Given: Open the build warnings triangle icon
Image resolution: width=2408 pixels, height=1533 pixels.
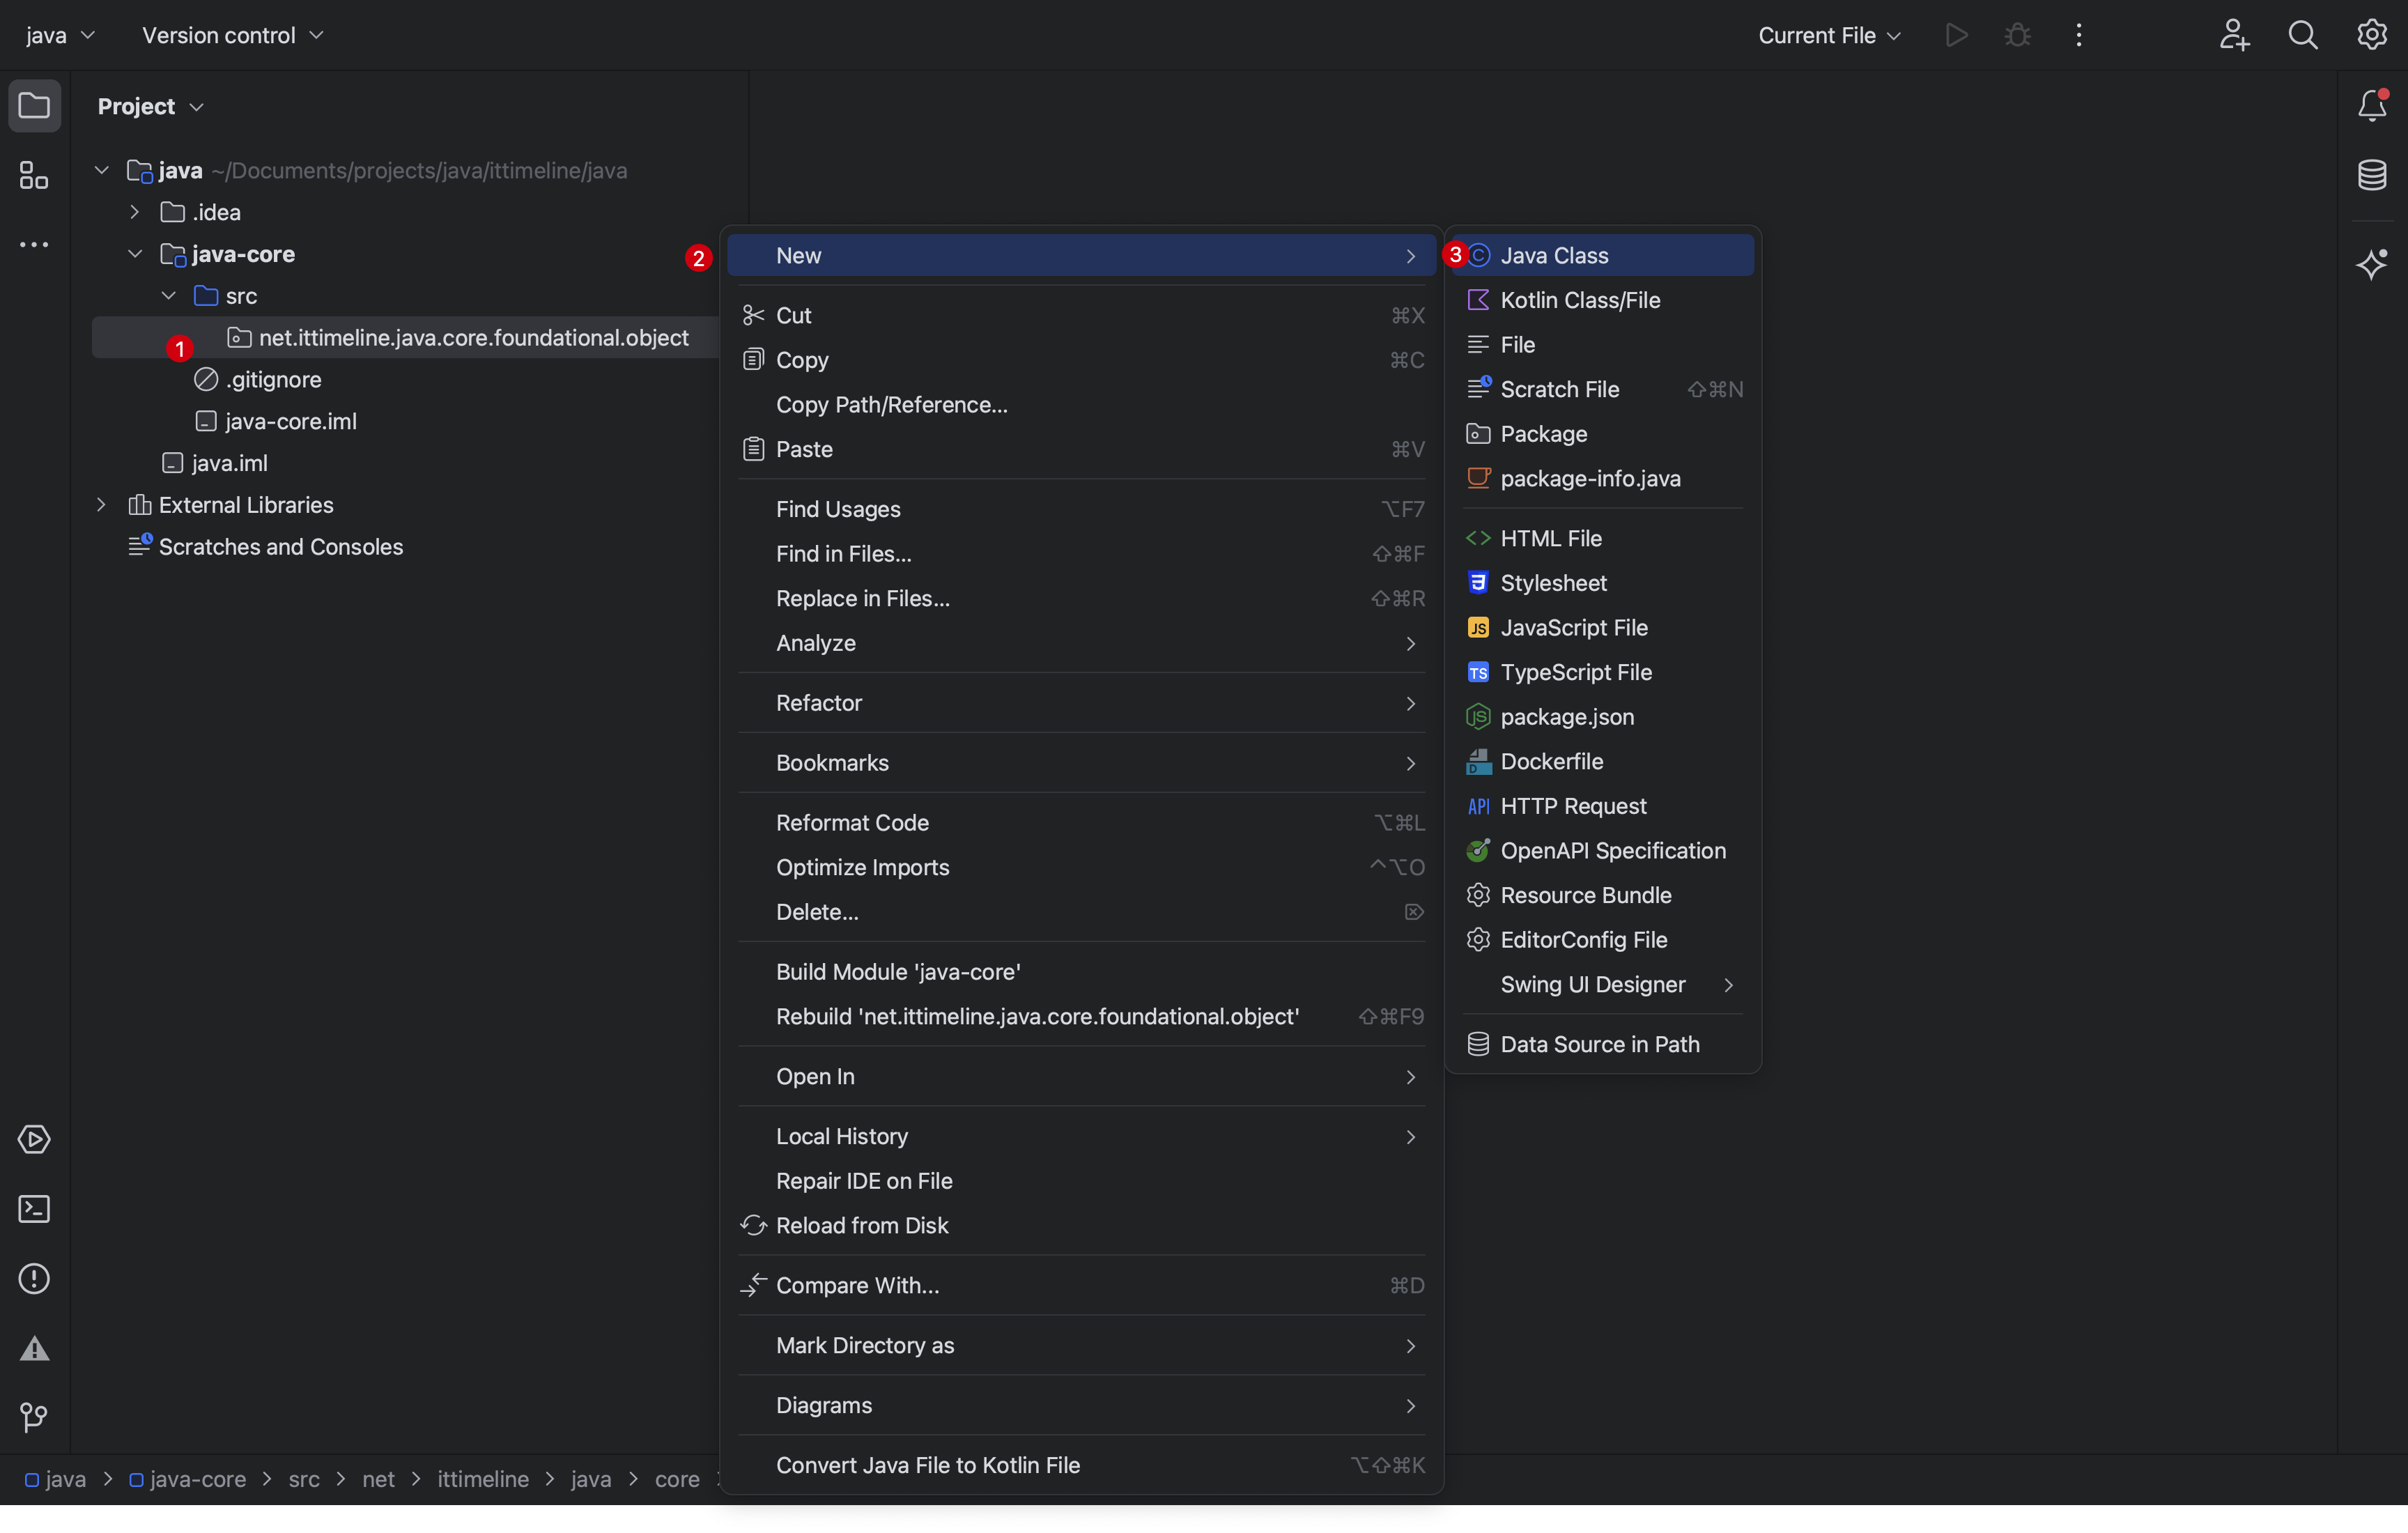Looking at the screenshot, I should [x=34, y=1349].
